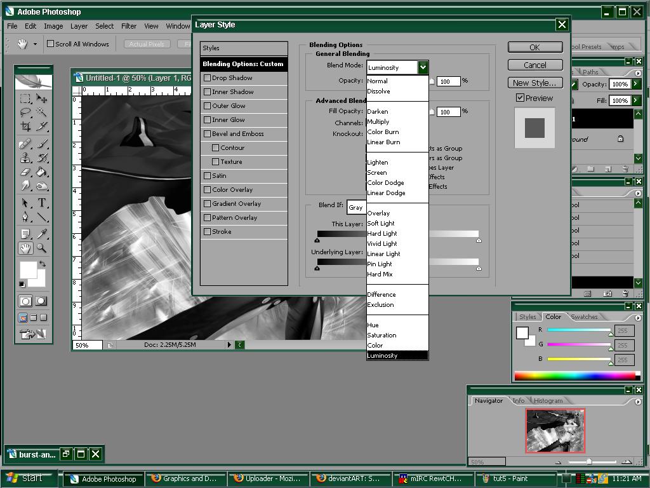Select the Move tool
The height and width of the screenshot is (488, 650).
[x=41, y=98]
